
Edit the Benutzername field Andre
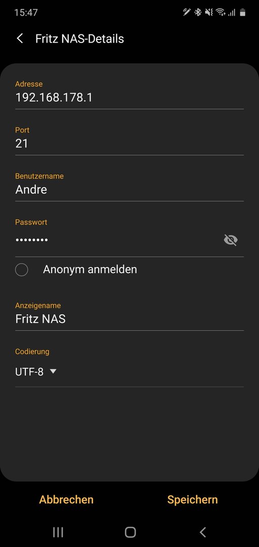[x=129, y=190]
